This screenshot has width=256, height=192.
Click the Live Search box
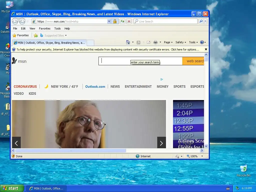[165, 21]
